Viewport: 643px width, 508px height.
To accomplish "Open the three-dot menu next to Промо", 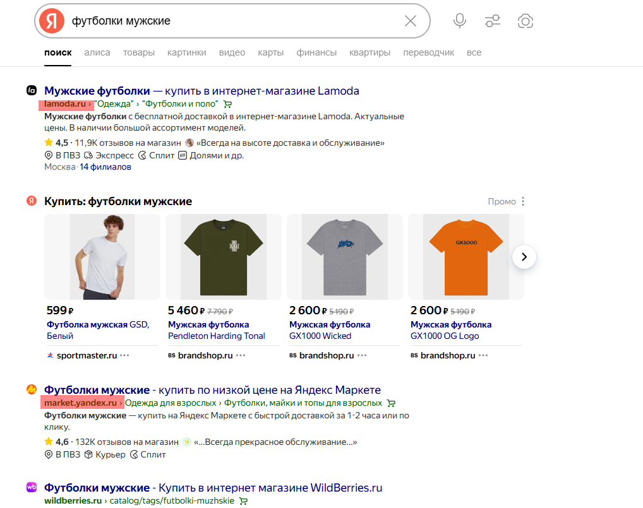I will pos(523,201).
